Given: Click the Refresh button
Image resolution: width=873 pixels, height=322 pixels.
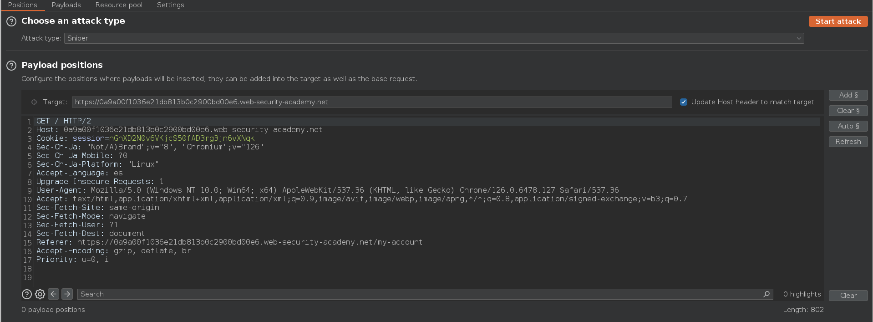Looking at the screenshot, I should [848, 142].
